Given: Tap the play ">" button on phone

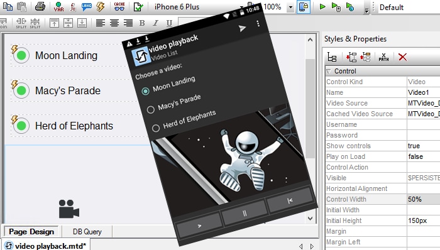Looking at the screenshot, I should [x=199, y=226].
